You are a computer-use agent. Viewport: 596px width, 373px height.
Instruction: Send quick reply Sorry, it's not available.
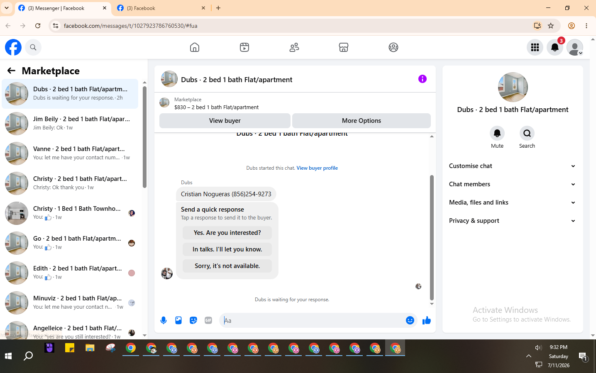(227, 266)
